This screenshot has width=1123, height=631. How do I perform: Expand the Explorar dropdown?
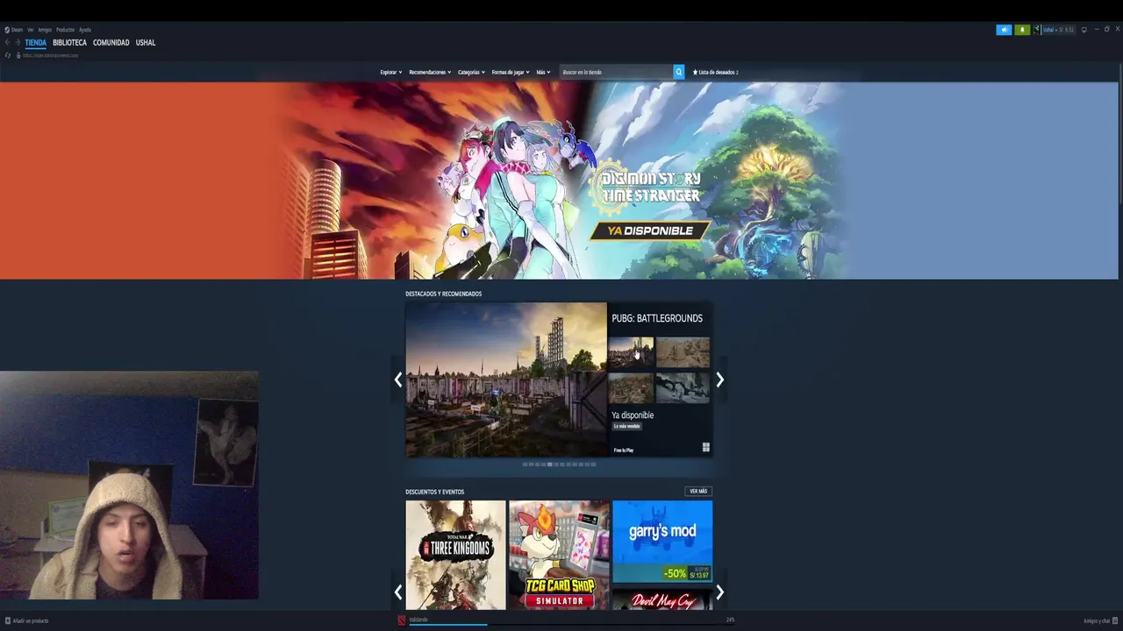[391, 72]
